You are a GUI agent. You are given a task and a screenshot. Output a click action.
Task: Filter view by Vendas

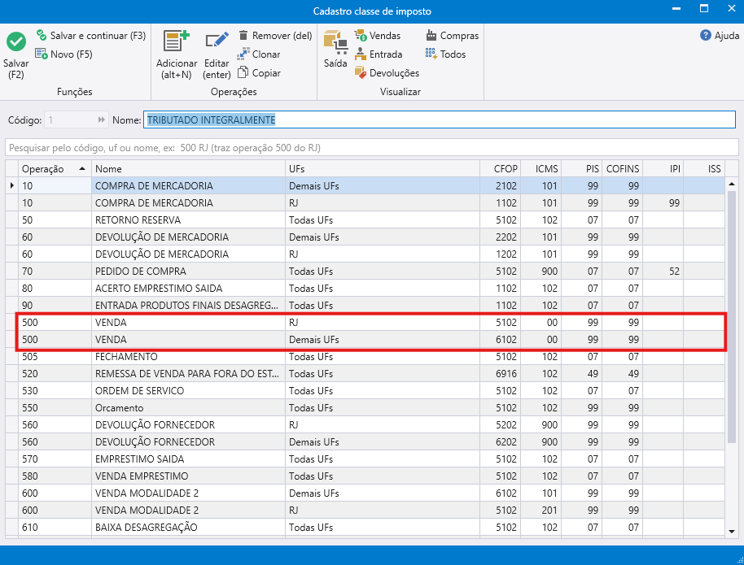tap(377, 36)
